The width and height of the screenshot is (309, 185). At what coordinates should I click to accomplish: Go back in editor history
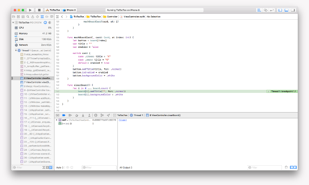coord(62,17)
